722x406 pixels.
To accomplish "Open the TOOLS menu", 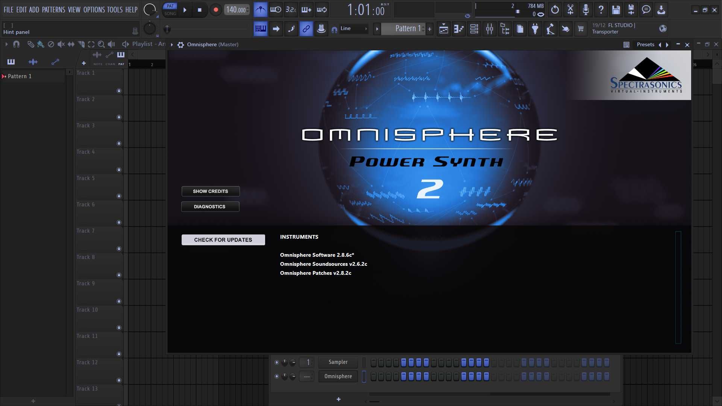I will 115,10.
